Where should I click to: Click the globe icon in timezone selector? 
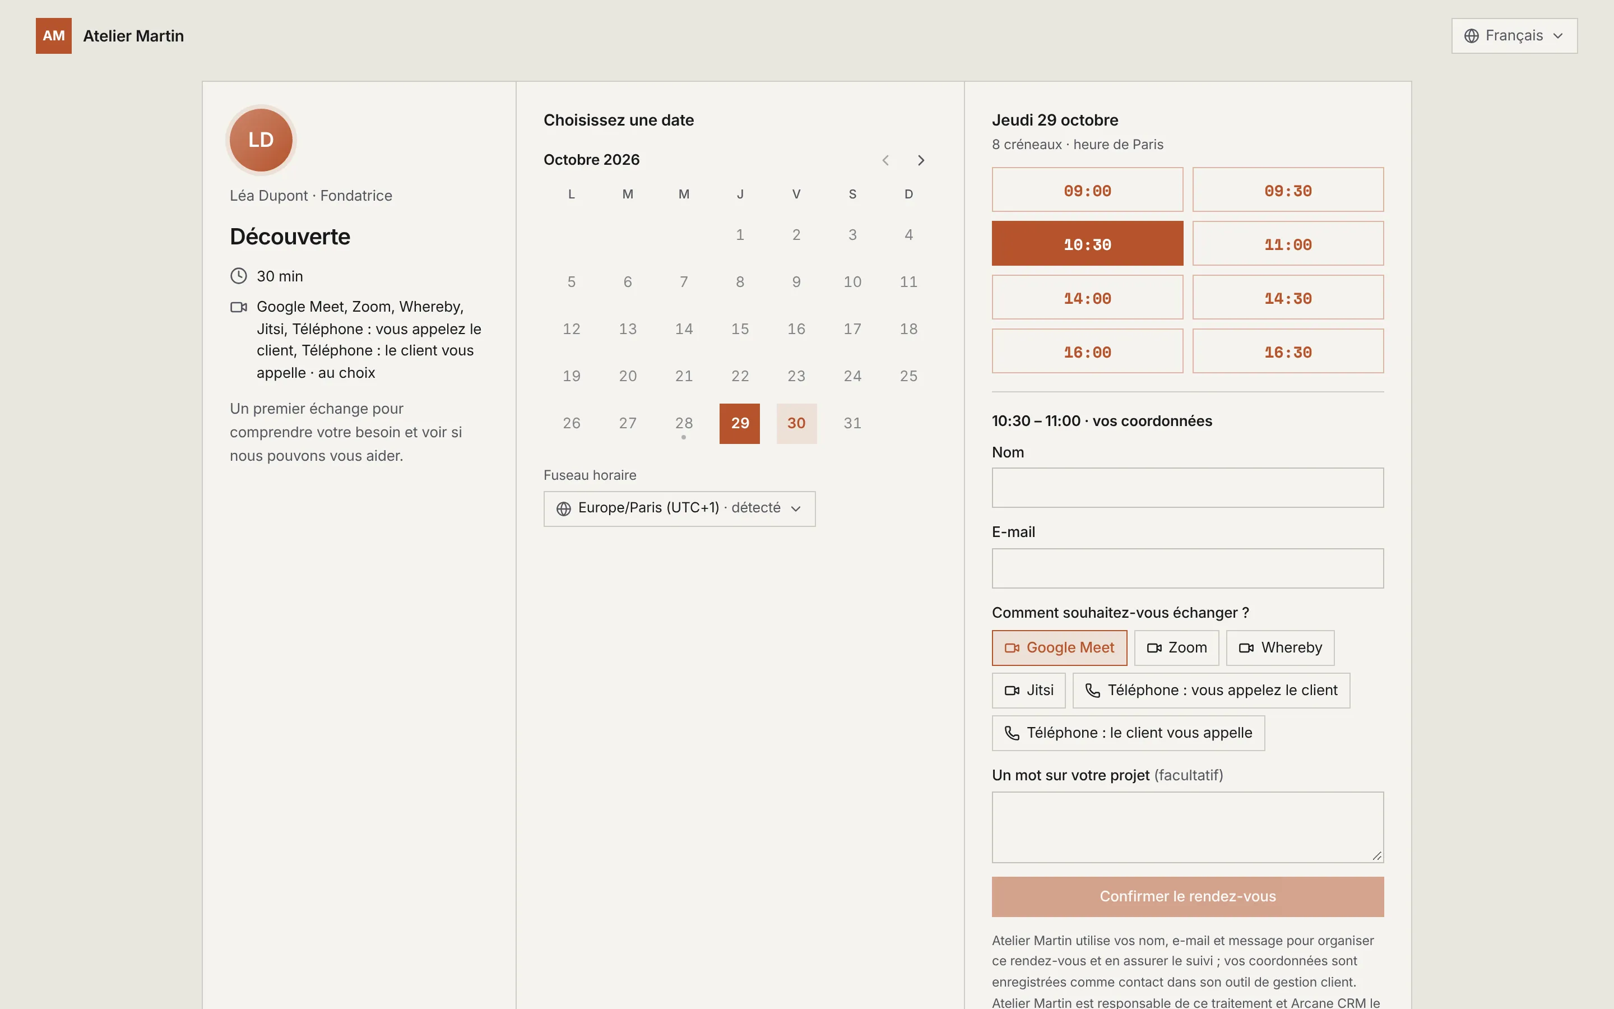pyautogui.click(x=564, y=508)
